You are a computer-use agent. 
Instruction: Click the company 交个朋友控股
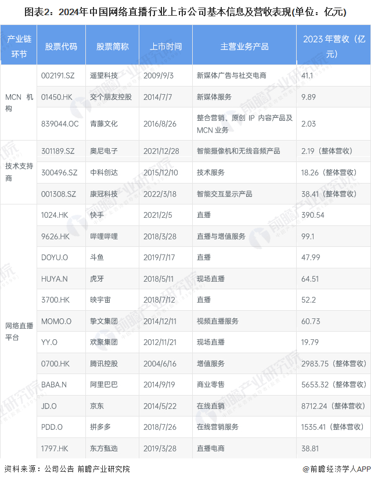click(x=111, y=97)
